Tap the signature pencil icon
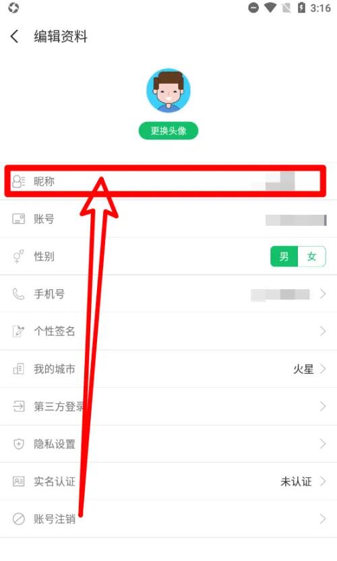This screenshot has width=337, height=561. (19, 331)
